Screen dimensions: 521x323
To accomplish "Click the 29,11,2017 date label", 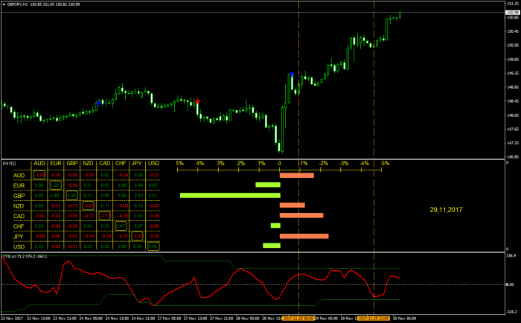I will pos(446,210).
